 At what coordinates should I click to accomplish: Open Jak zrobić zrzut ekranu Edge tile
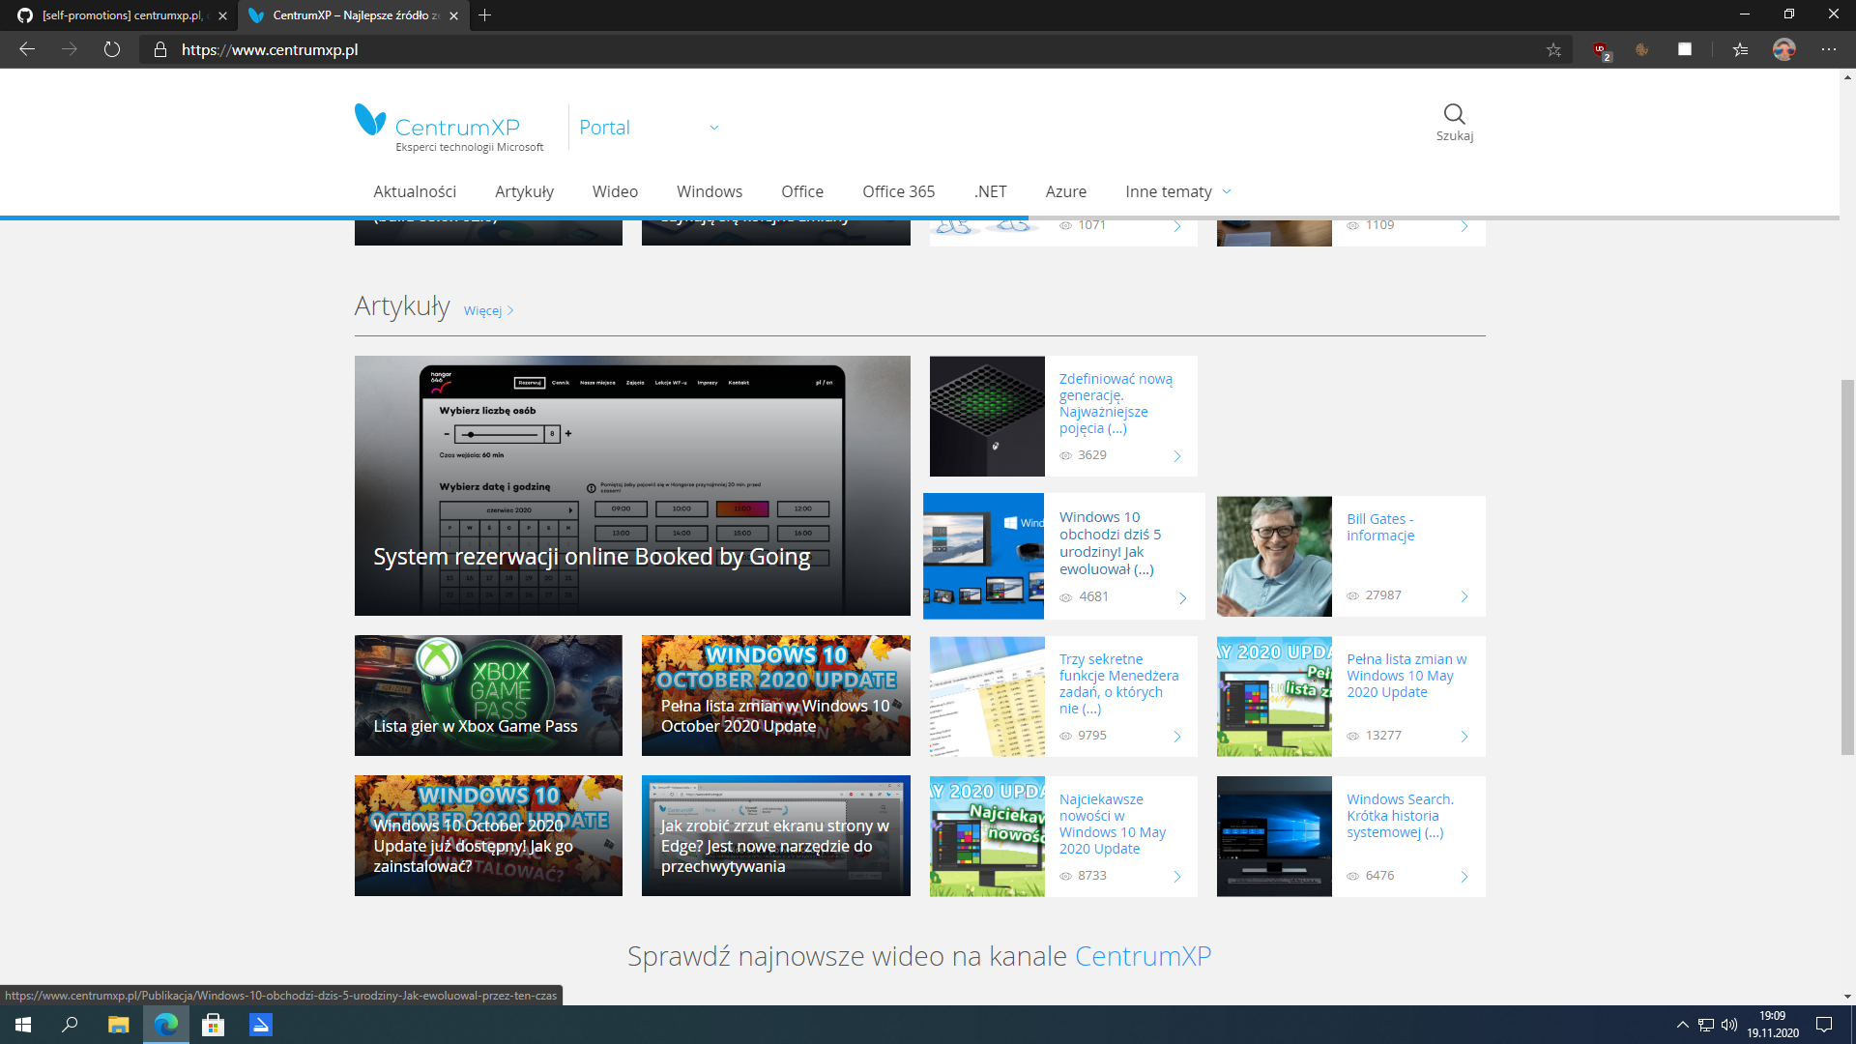pos(775,835)
